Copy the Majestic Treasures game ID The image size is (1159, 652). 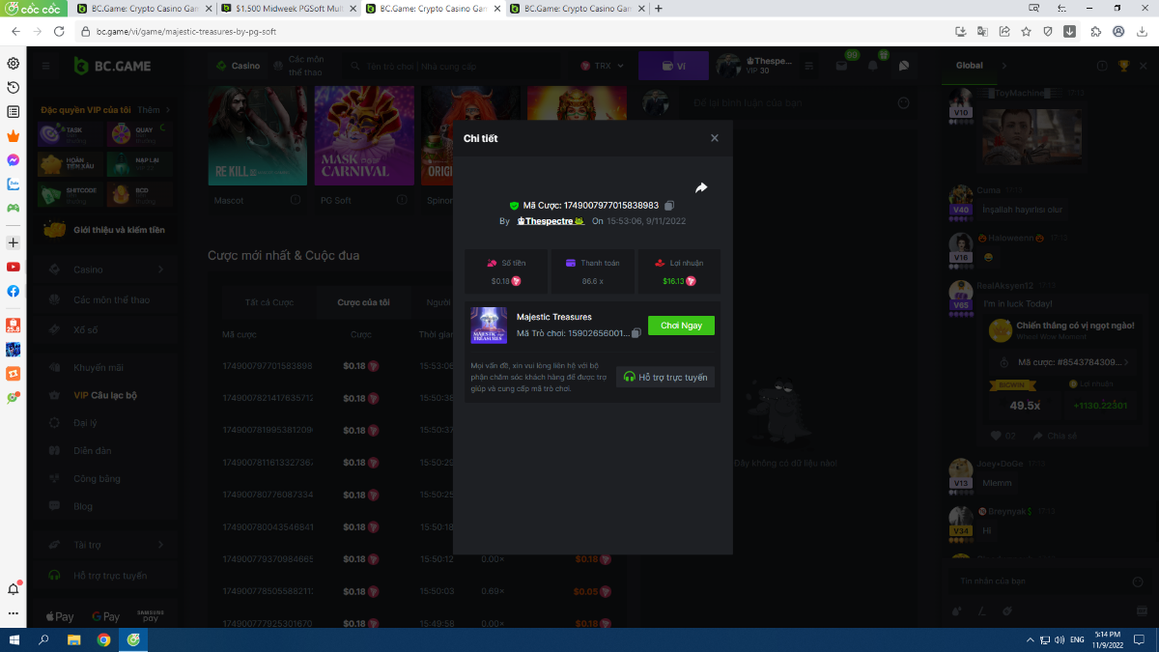636,333
